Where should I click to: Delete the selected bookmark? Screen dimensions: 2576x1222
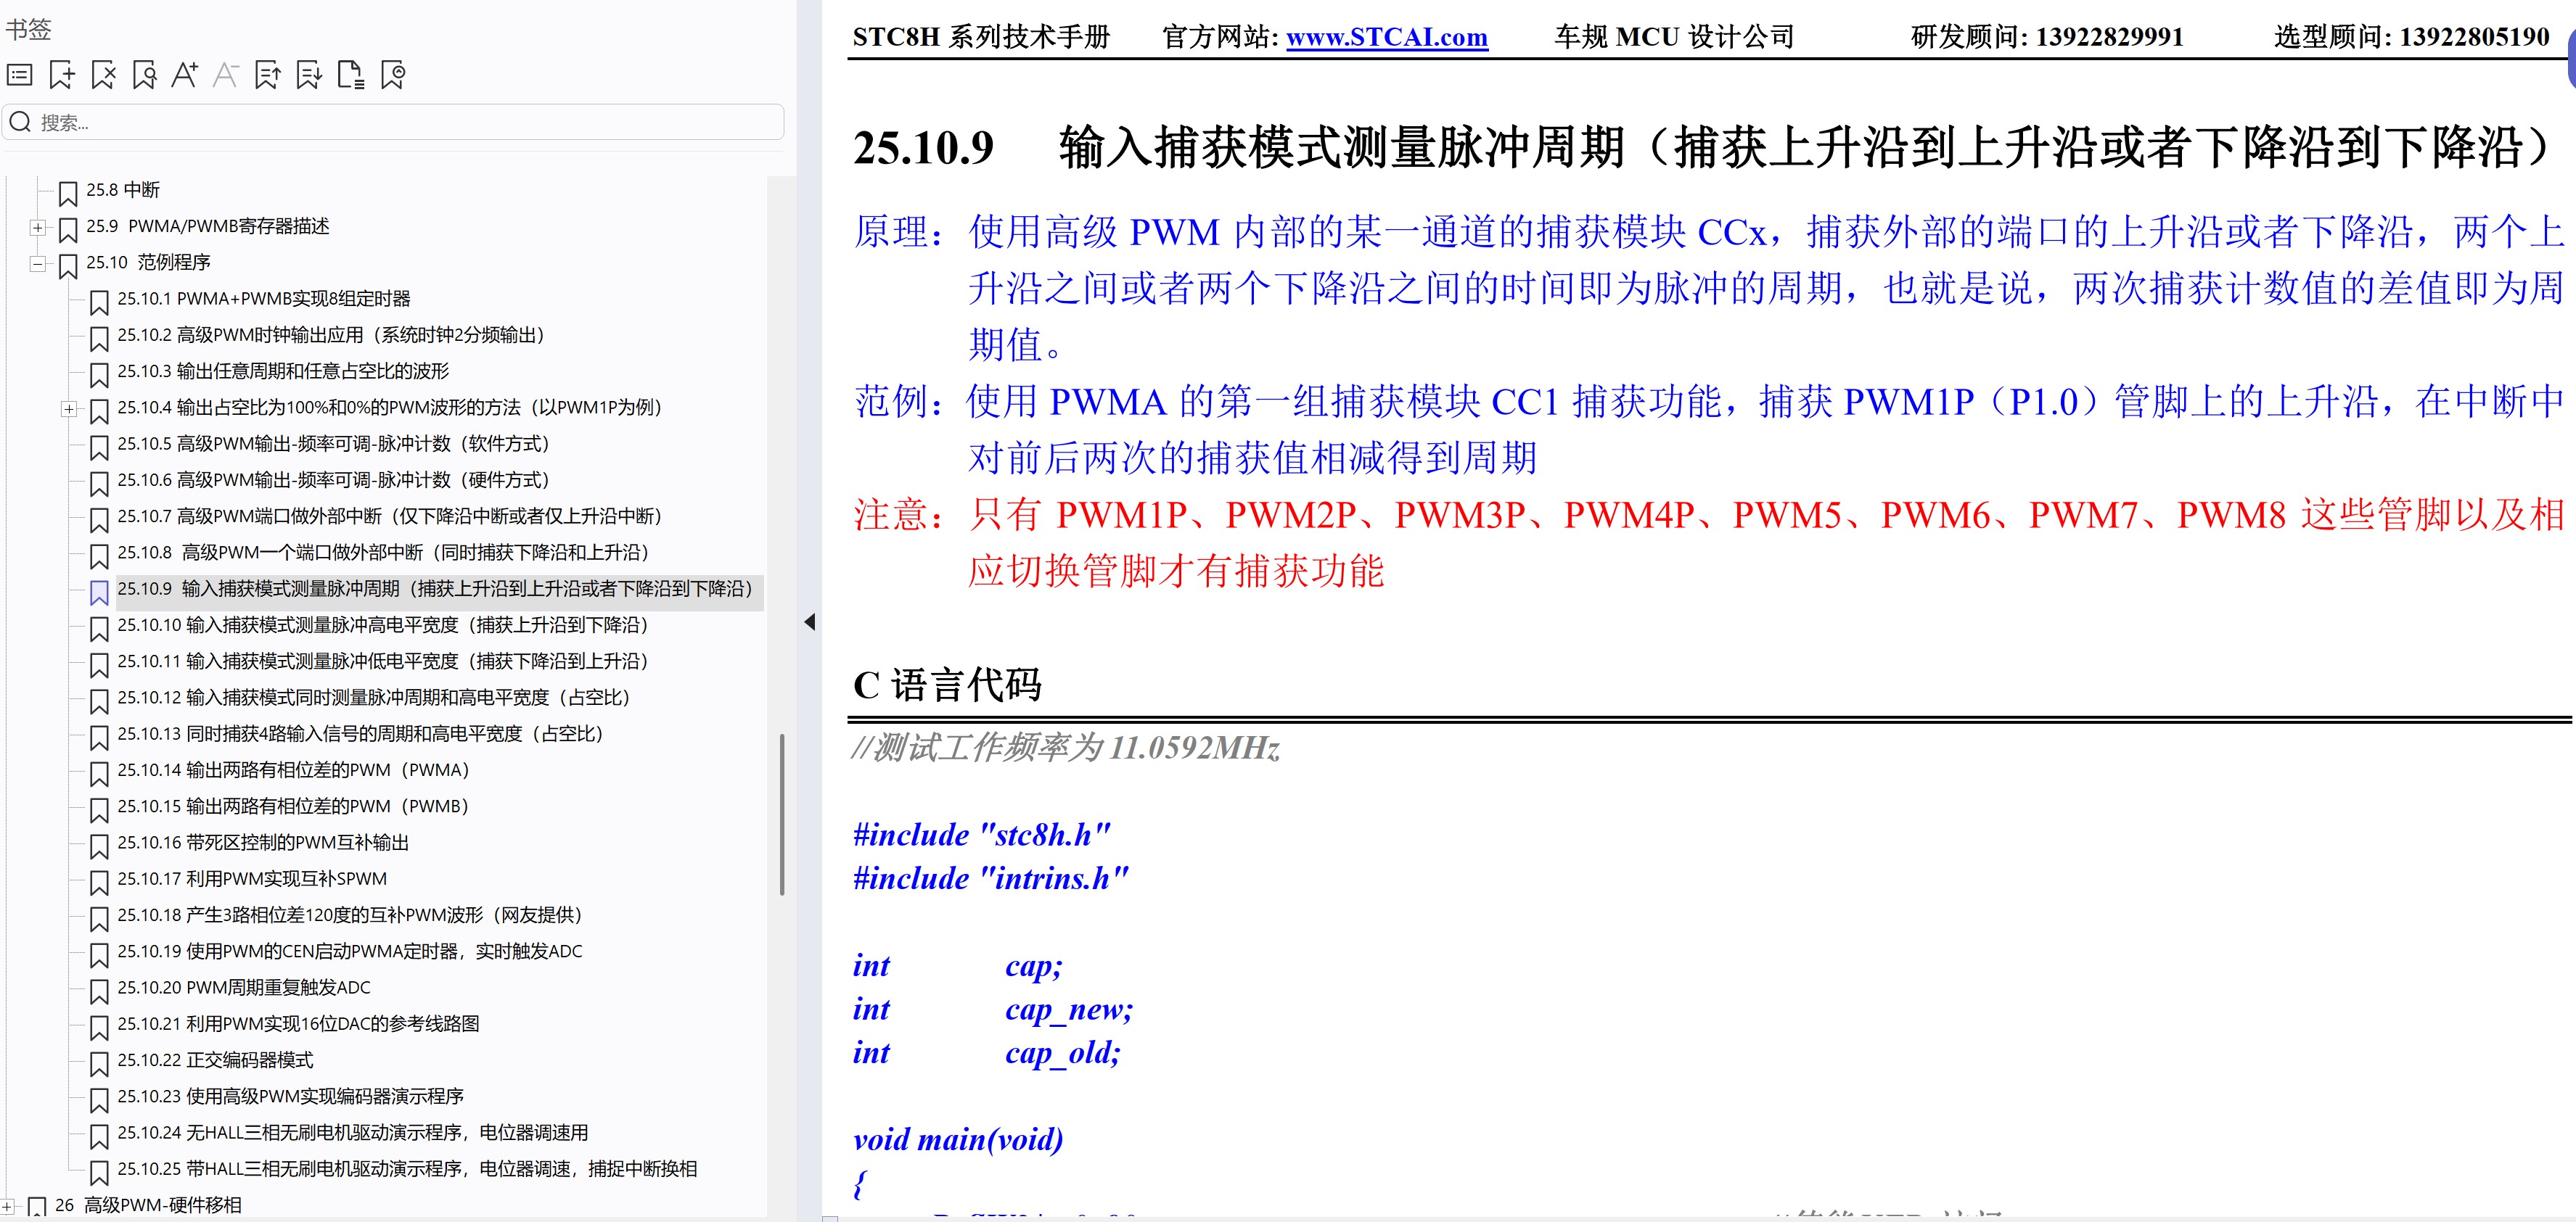[104, 74]
